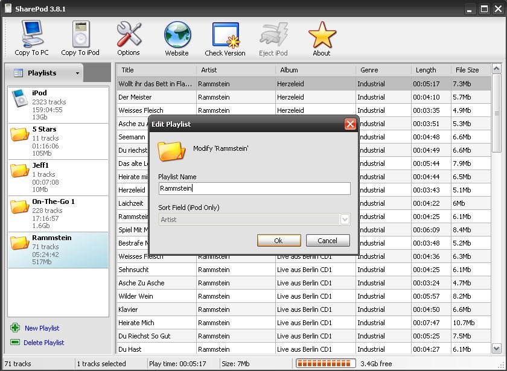
Task: Sort tracks by the Length column
Action: pos(431,70)
